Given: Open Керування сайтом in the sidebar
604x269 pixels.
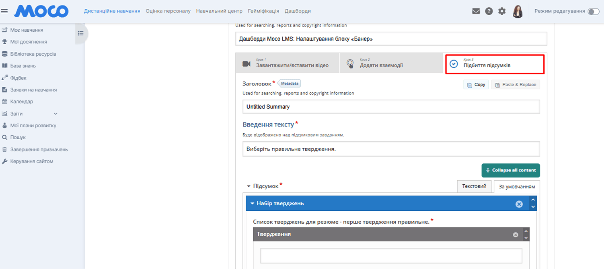Looking at the screenshot, I should (x=31, y=161).
